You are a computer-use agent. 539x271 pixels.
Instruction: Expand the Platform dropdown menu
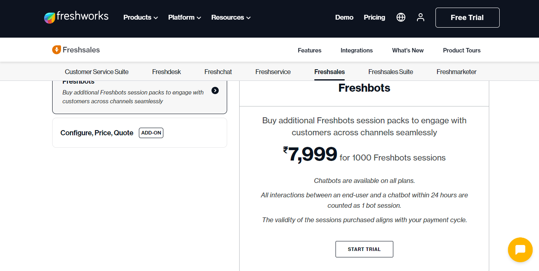pos(185,17)
